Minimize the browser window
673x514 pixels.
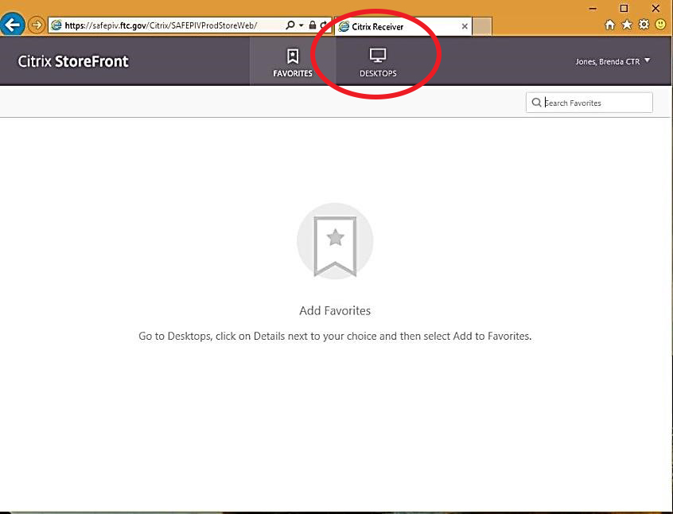(x=593, y=8)
